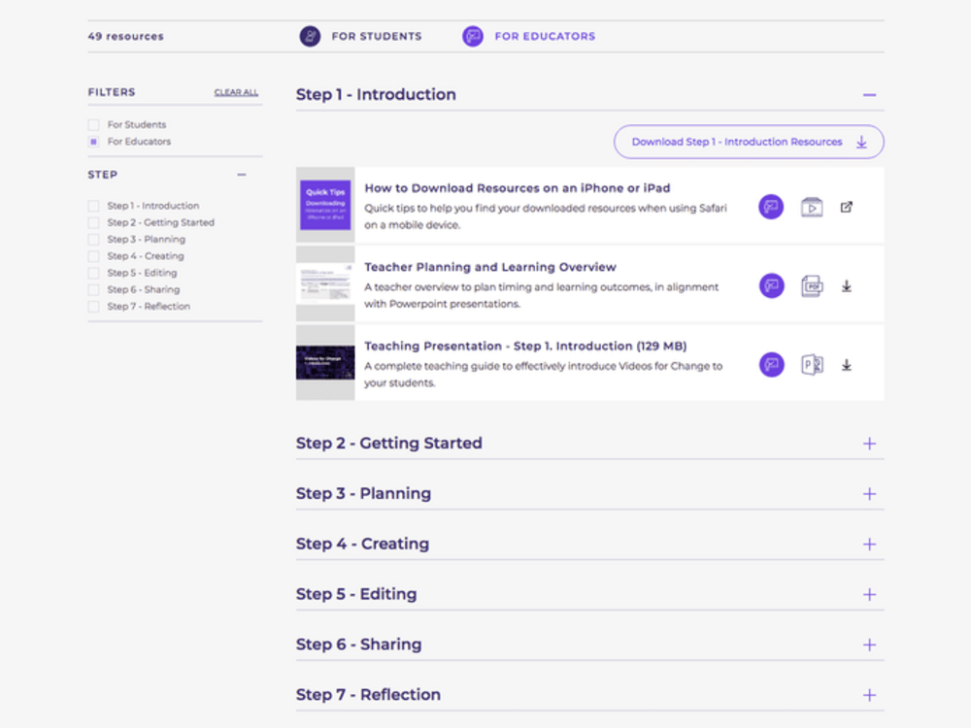
Task: Disable the For Educators filter checkbox
Action: point(93,142)
